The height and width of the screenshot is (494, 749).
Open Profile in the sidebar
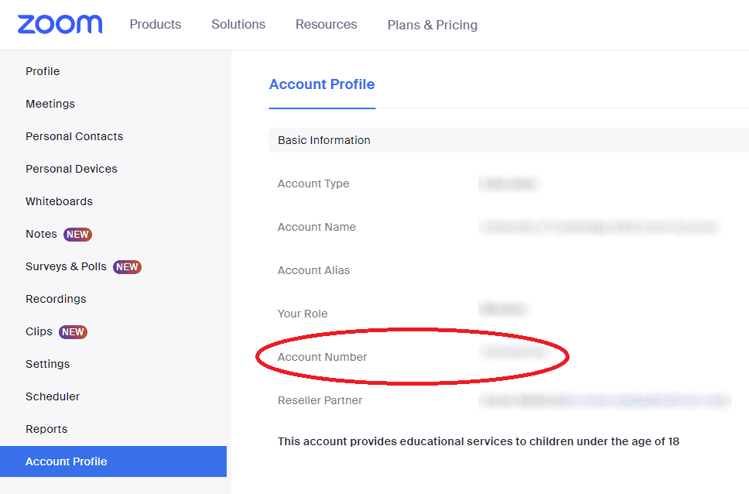(x=43, y=71)
